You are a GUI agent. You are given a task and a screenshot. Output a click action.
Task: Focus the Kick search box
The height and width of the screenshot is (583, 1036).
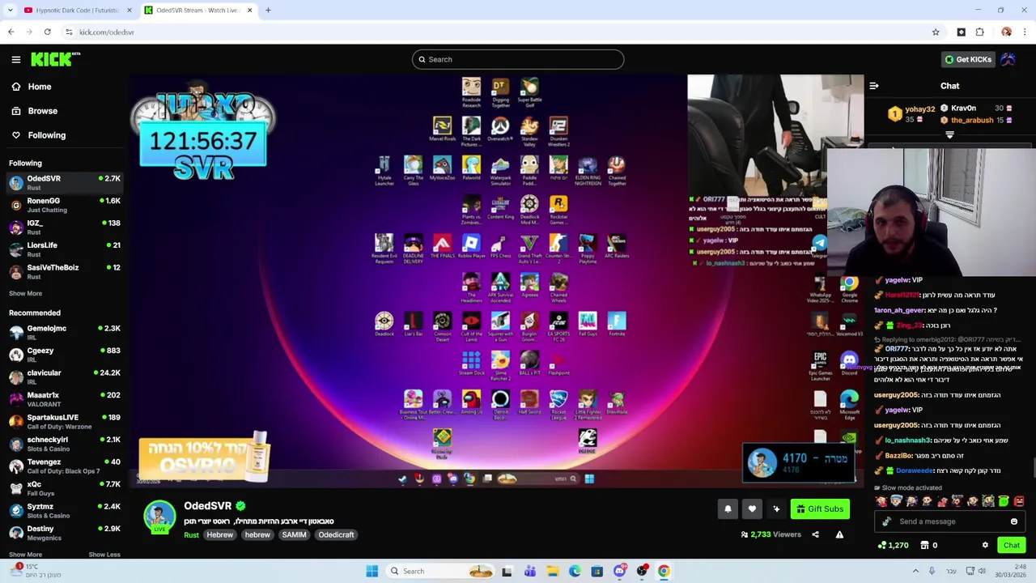click(518, 59)
